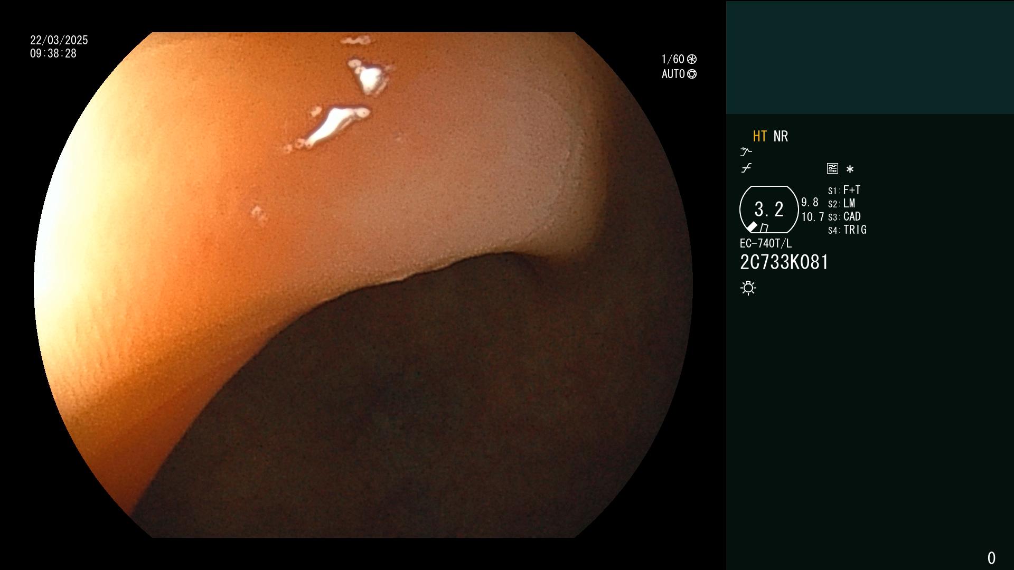Screen dimensions: 1014x570
Task: Click the asterisk indicator icon
Action: (850, 169)
